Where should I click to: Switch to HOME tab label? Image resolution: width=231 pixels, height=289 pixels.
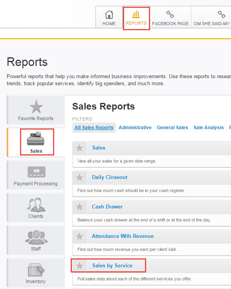109,24
